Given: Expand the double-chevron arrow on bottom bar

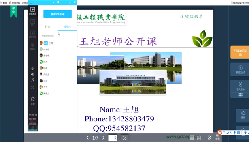Looking at the screenshot, I should pyautogui.click(x=209, y=138).
